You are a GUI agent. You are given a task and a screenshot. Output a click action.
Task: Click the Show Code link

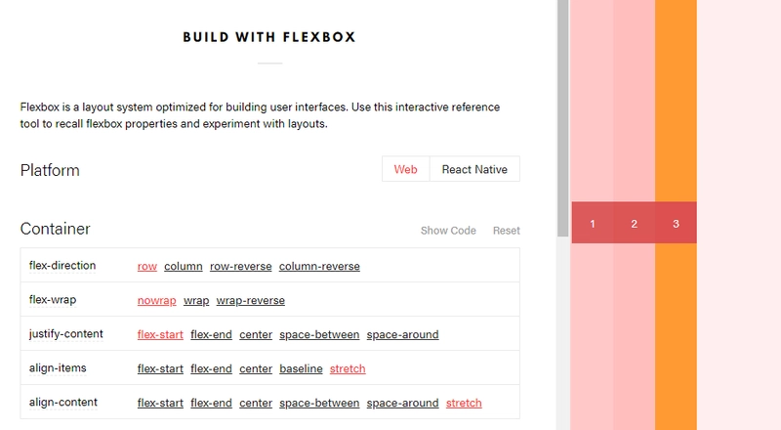(448, 231)
